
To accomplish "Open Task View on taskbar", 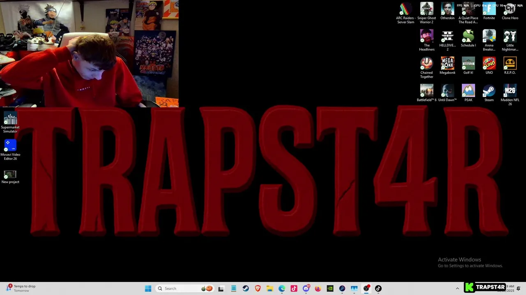I will [x=221, y=288].
